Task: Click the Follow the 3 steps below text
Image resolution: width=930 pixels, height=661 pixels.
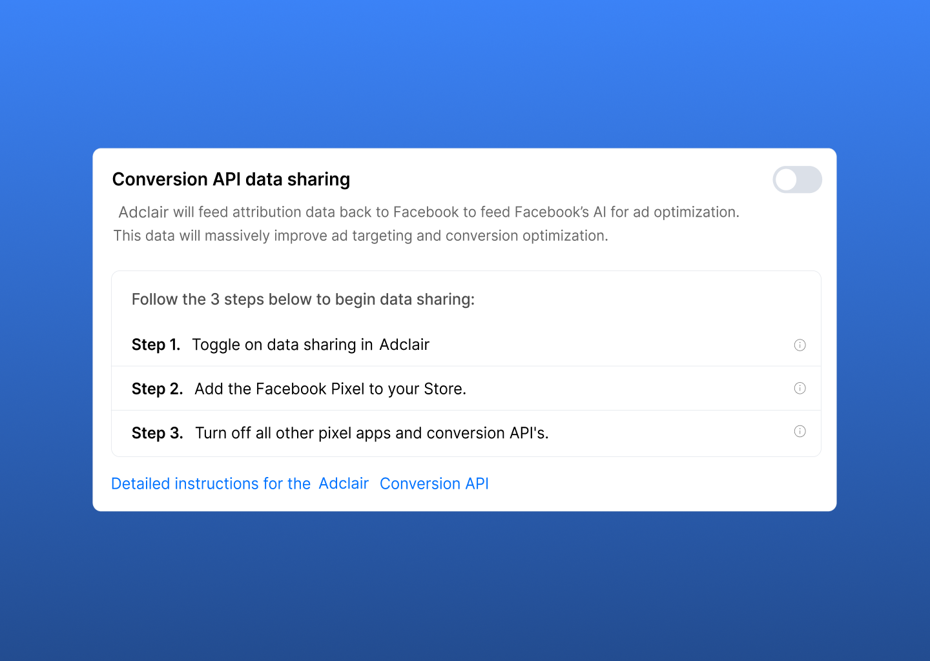Action: [x=303, y=300]
